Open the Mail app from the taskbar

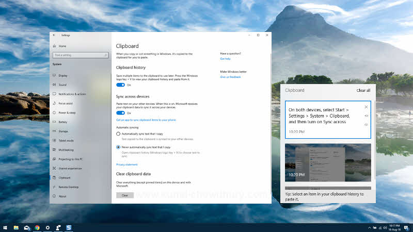click(x=27, y=227)
